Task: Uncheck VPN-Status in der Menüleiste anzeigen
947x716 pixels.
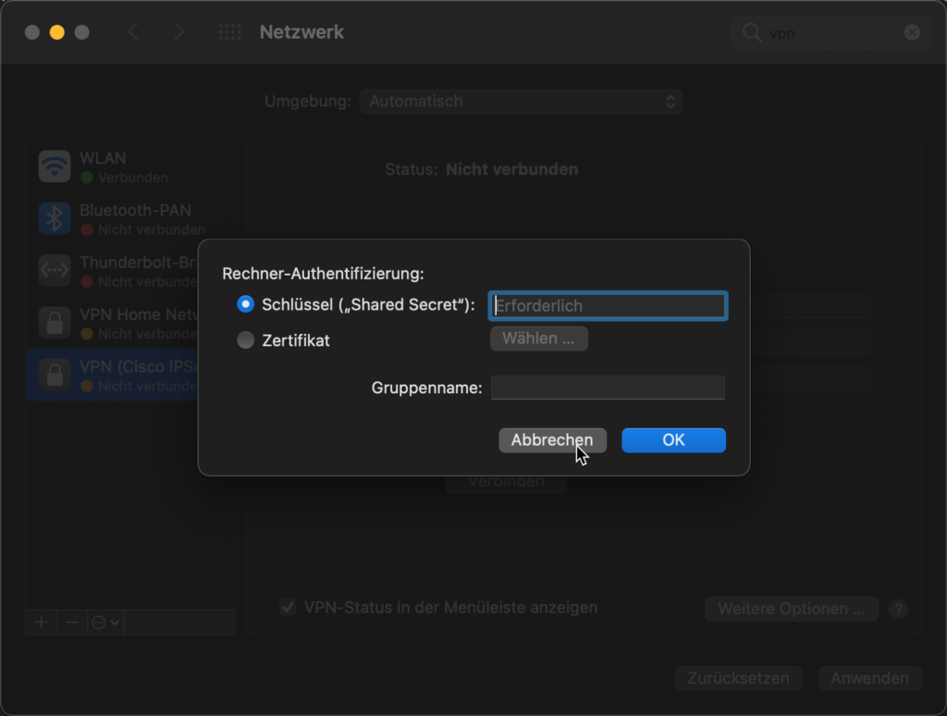Action: [289, 607]
